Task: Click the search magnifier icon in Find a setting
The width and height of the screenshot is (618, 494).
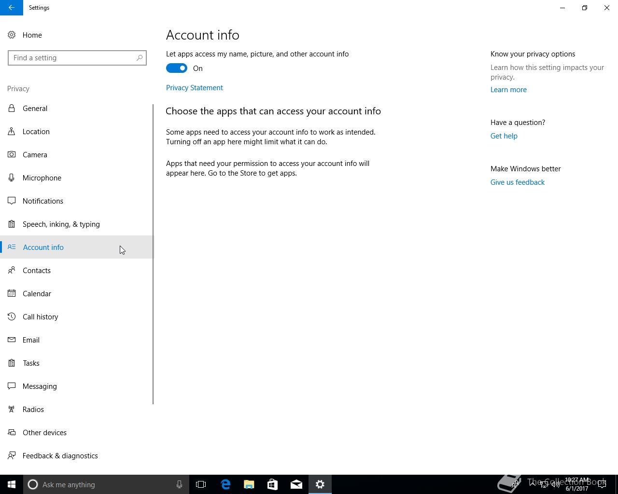Action: point(140,58)
